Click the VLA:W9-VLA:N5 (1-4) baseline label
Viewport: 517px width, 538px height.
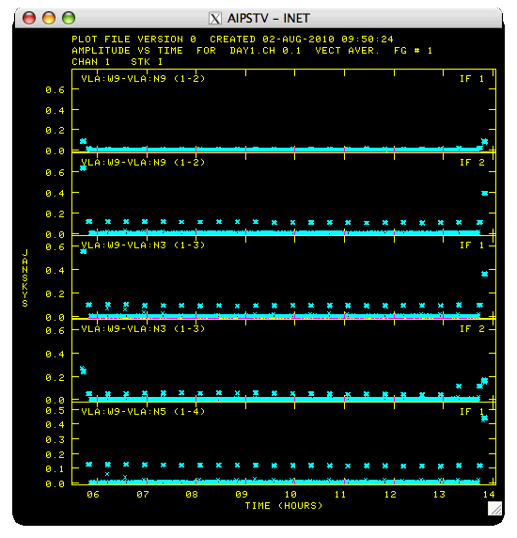[x=143, y=411]
